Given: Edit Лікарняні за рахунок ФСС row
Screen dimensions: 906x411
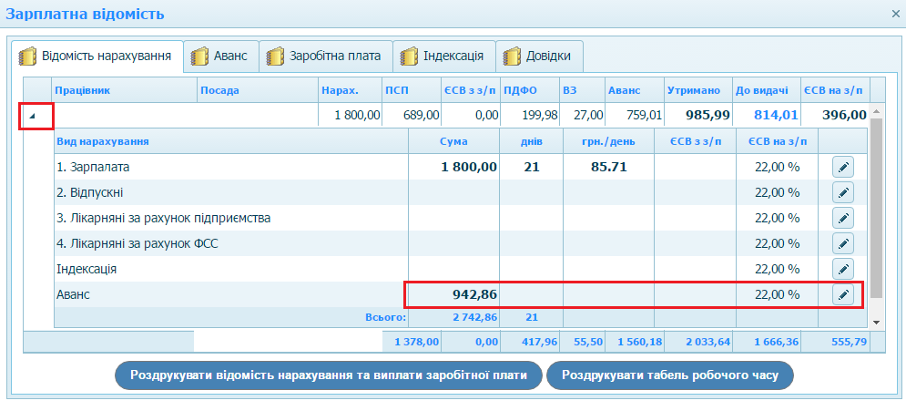Looking at the screenshot, I should tap(843, 244).
